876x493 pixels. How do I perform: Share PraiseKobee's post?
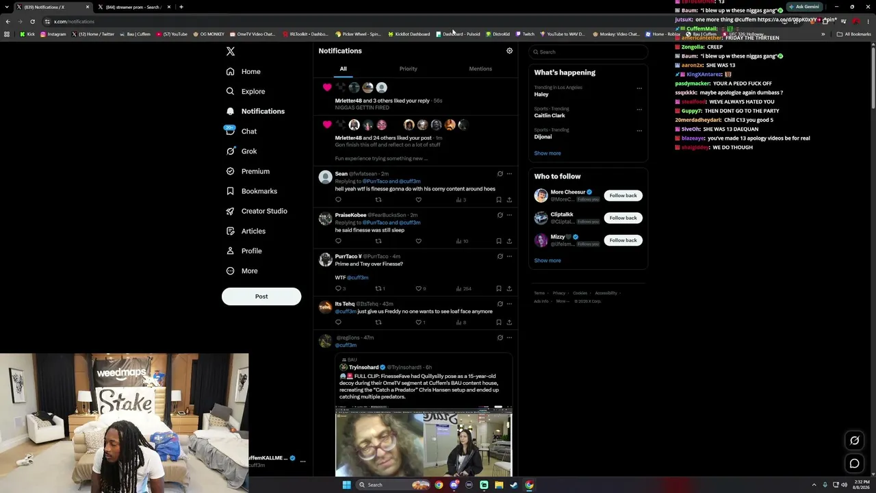(509, 241)
